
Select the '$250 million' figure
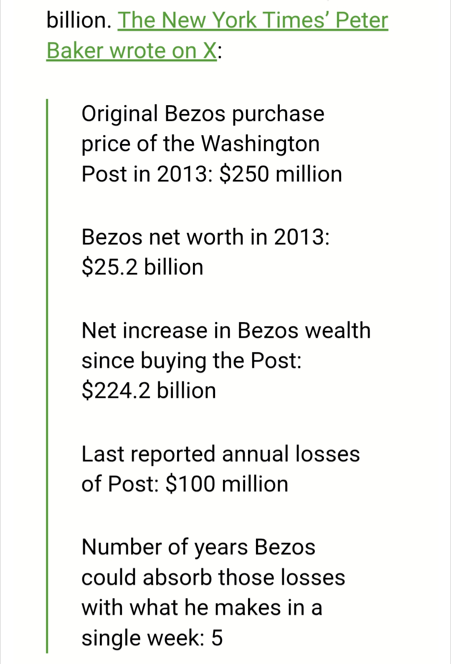tap(280, 174)
